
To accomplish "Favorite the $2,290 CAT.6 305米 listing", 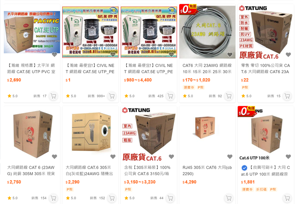I will (113, 157).
